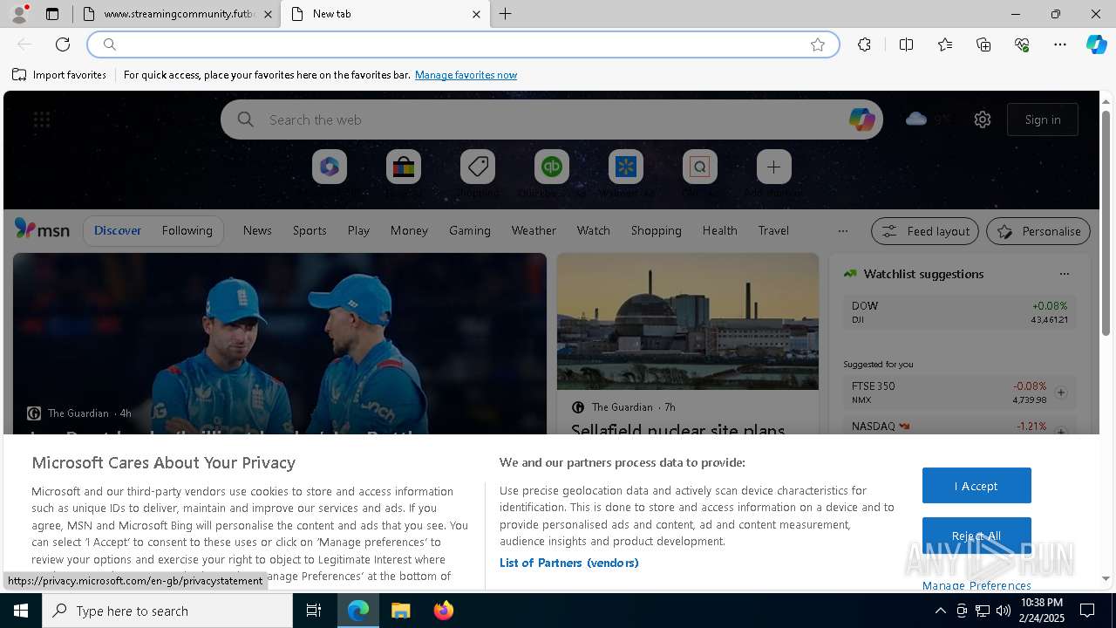Open the MSN apps grid icon
This screenshot has height=628, width=1116.
point(42,119)
